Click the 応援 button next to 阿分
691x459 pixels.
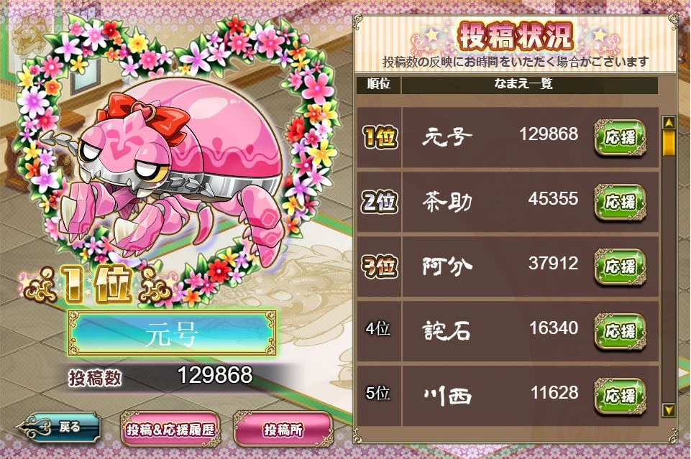pos(621,266)
